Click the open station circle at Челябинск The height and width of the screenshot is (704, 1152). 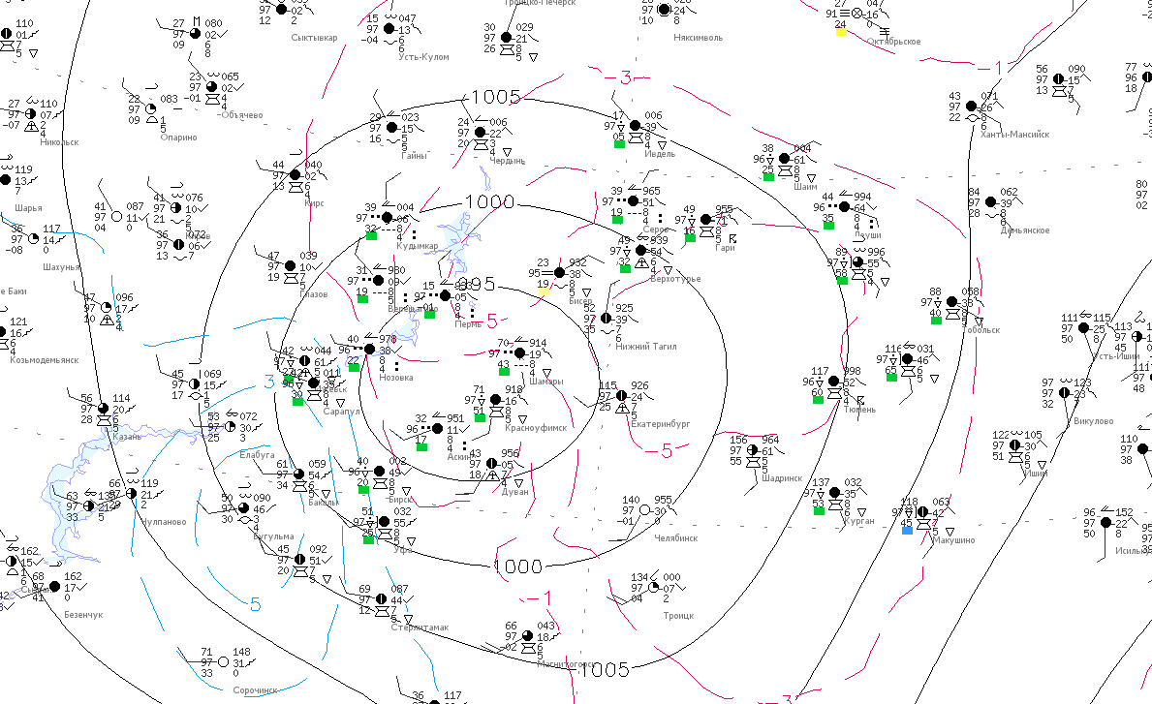point(644,509)
